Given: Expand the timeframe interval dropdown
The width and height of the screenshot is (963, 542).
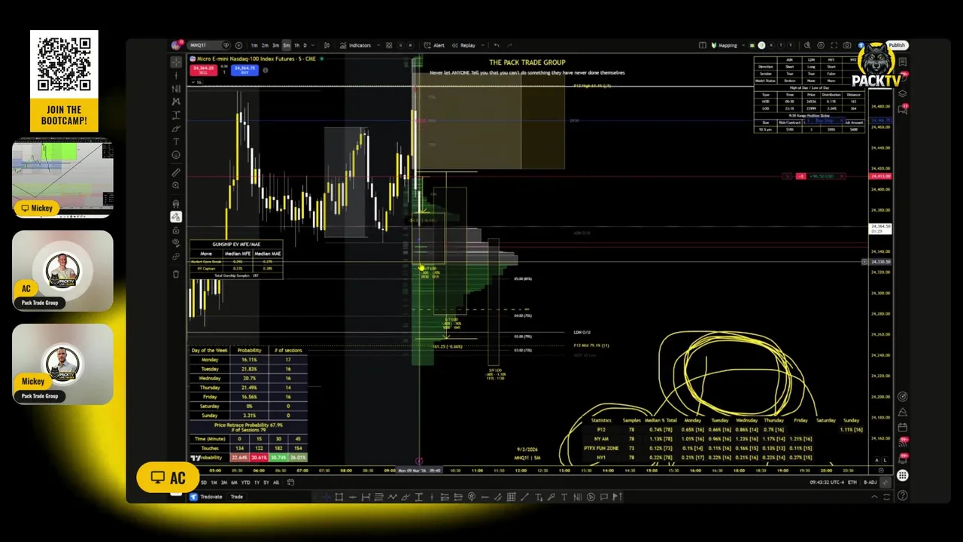Looking at the screenshot, I should click(314, 45).
